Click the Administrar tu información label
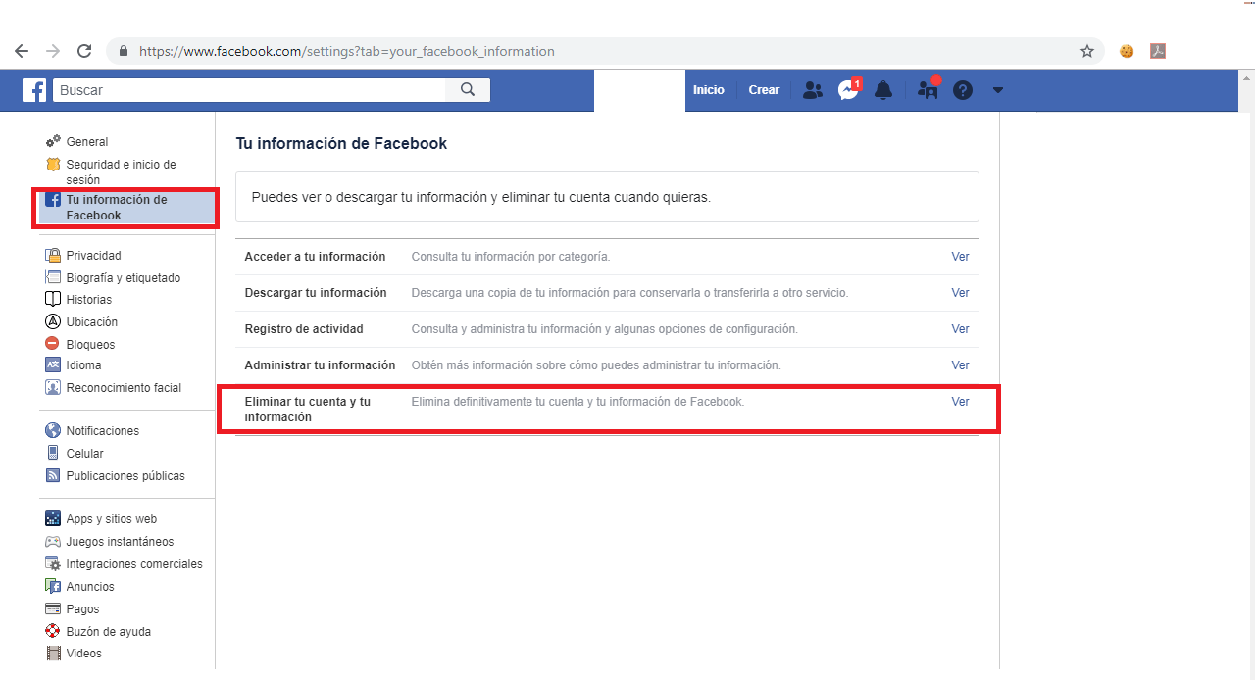Screen dimensions: 1255x680 320,365
